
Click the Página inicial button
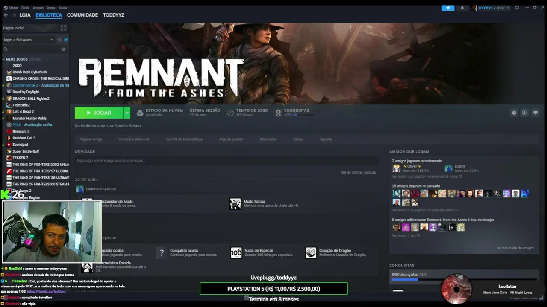click(30, 28)
